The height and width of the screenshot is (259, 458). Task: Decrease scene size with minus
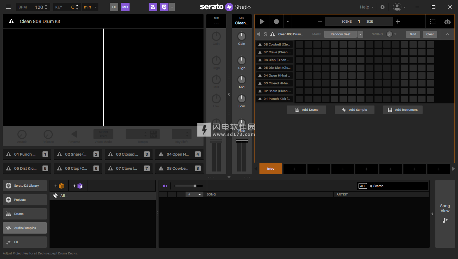320,22
